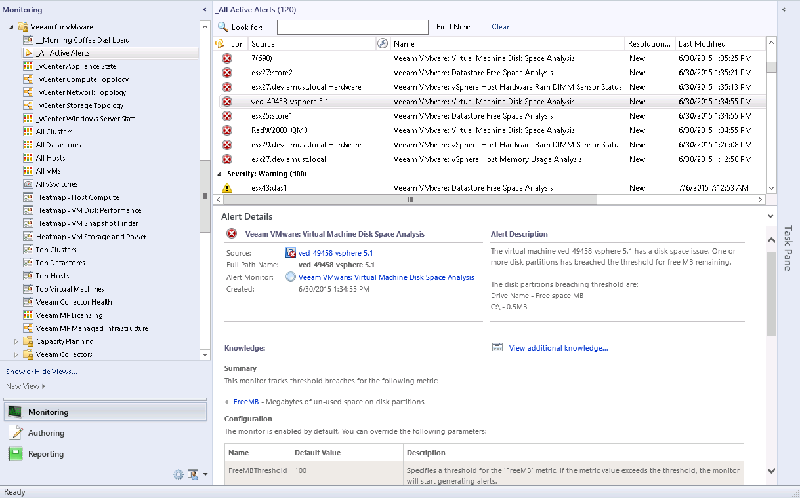Expand the Capacity Planning folder

[x=16, y=341]
